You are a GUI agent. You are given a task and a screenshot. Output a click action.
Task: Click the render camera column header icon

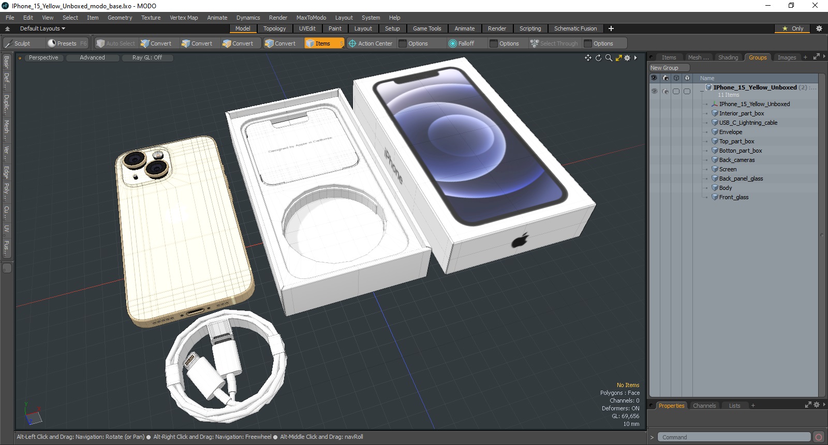pos(665,78)
